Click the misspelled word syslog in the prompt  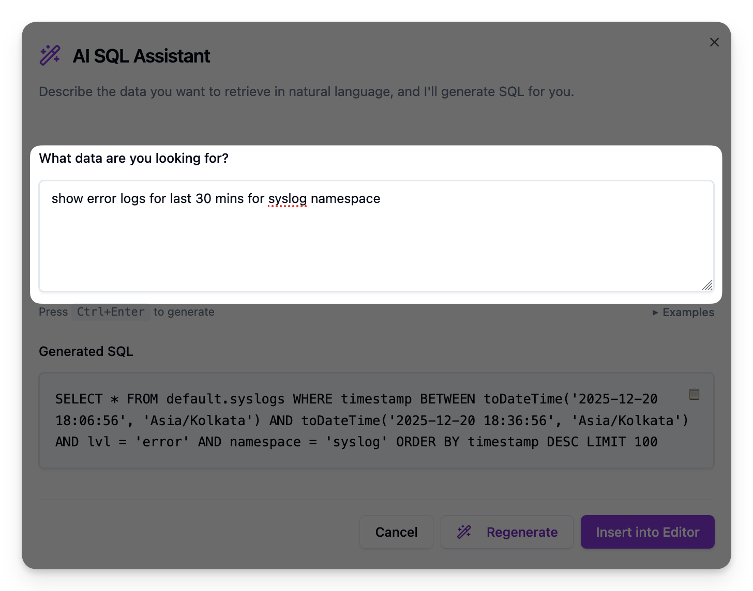pos(287,198)
